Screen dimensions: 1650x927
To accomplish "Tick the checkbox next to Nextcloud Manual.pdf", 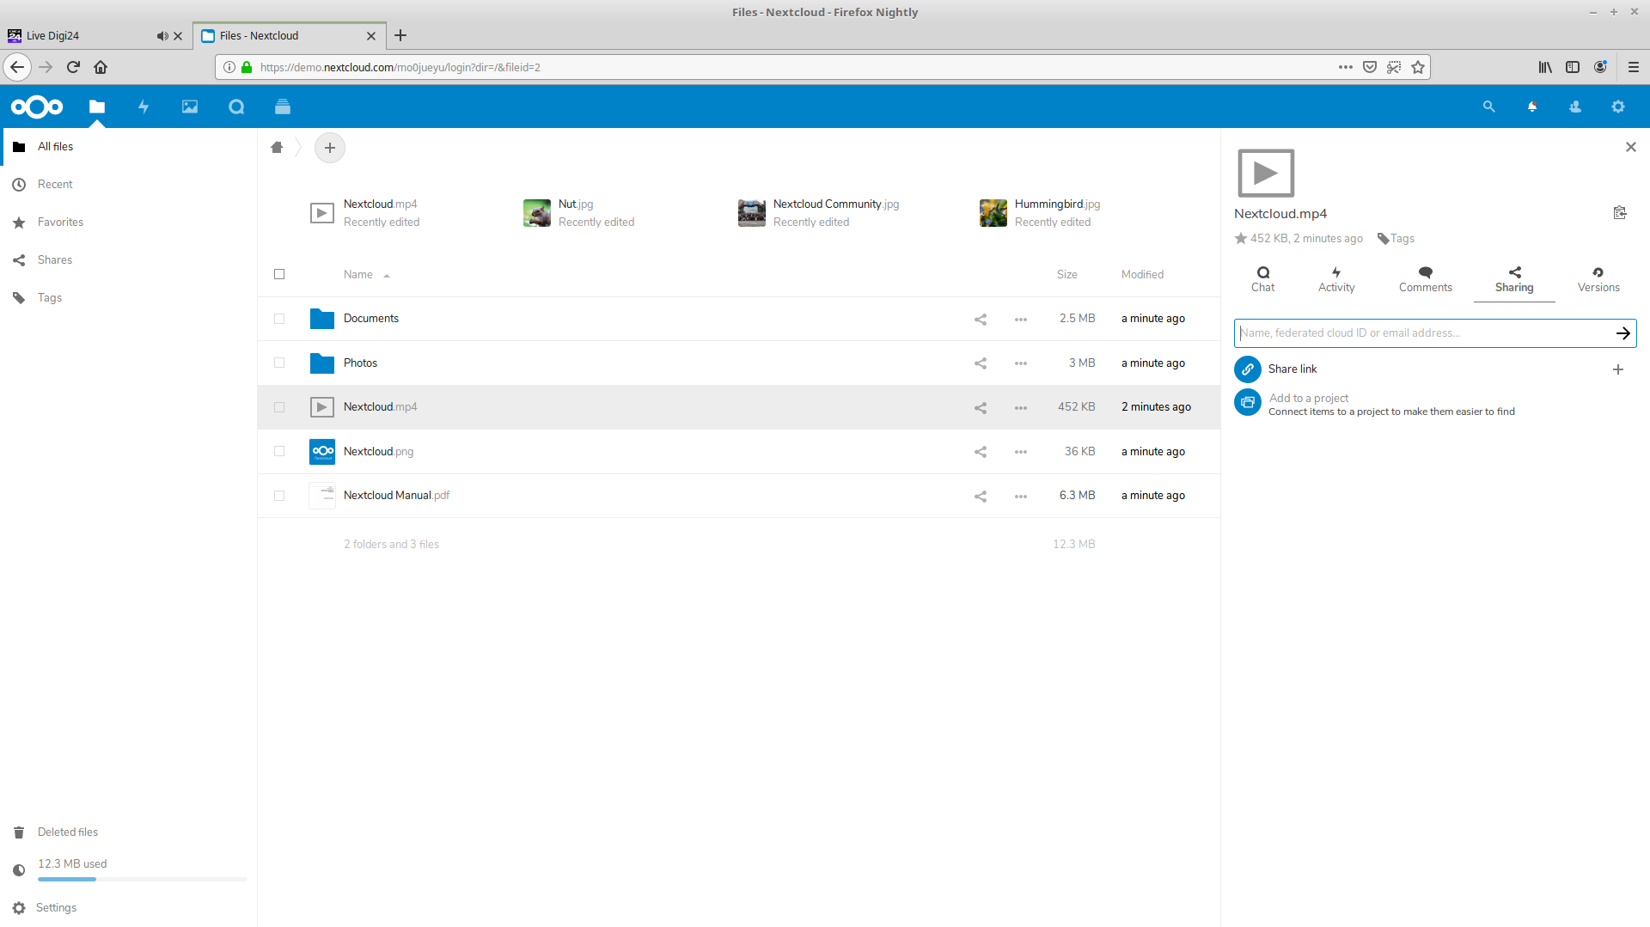I will point(279,496).
